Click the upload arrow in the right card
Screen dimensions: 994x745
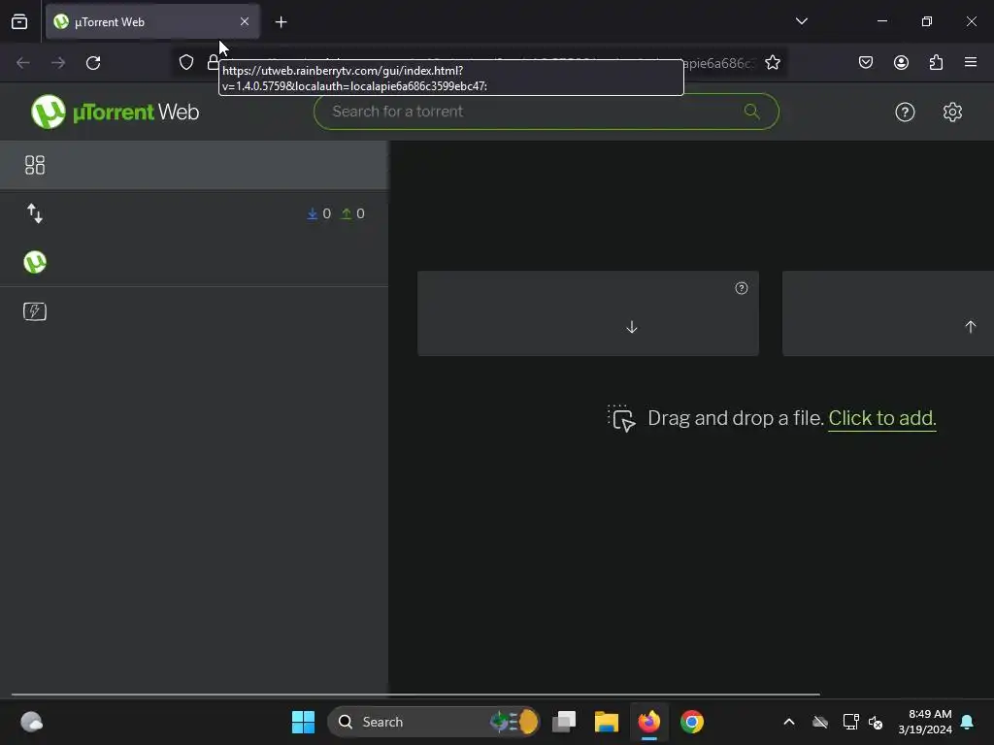point(970,327)
